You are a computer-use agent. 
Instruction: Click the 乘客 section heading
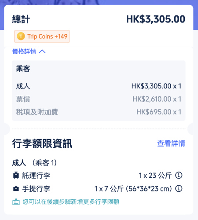[23, 69]
